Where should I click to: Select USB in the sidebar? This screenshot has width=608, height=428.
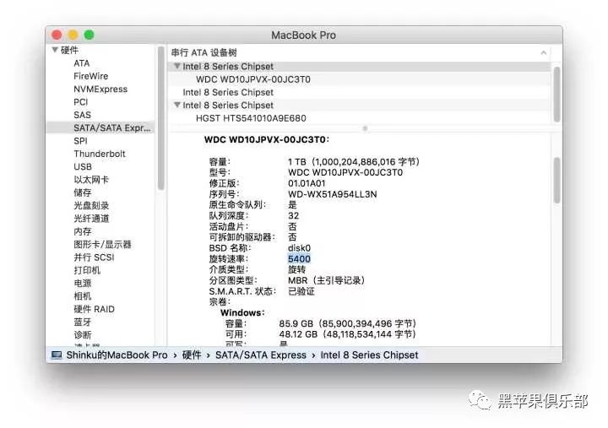[x=83, y=166]
